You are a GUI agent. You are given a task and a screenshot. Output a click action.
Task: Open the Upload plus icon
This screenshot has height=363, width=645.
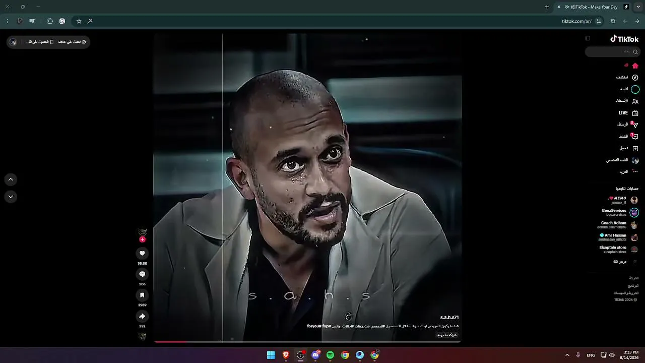click(635, 149)
